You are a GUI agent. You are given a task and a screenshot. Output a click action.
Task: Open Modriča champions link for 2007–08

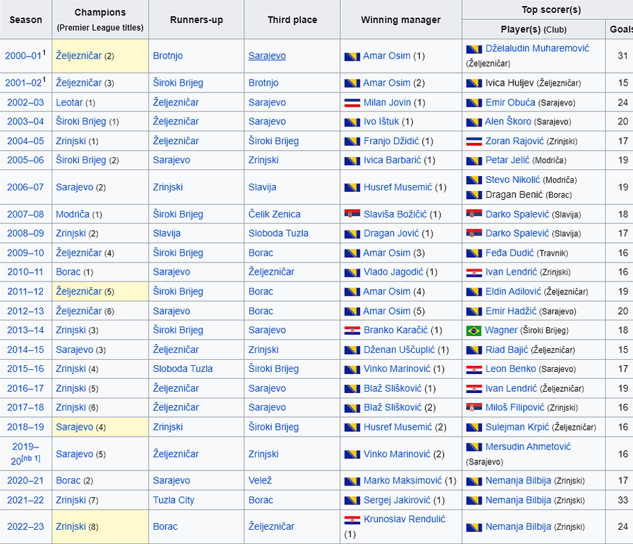(73, 214)
